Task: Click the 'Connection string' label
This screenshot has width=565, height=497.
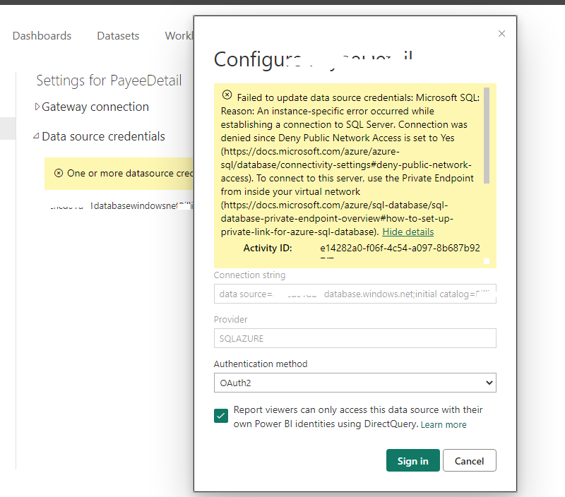Action: click(250, 275)
